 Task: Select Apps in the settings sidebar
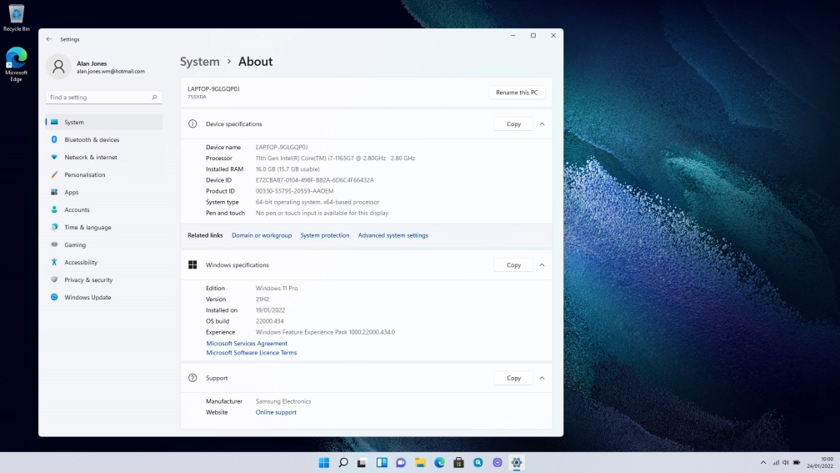pos(72,193)
